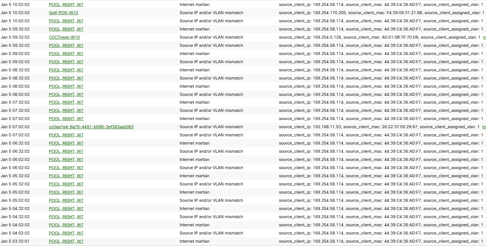Open POOL_RIGHT_W7 in the Jan 5 03:32:01 row

pyautogui.click(x=66, y=241)
